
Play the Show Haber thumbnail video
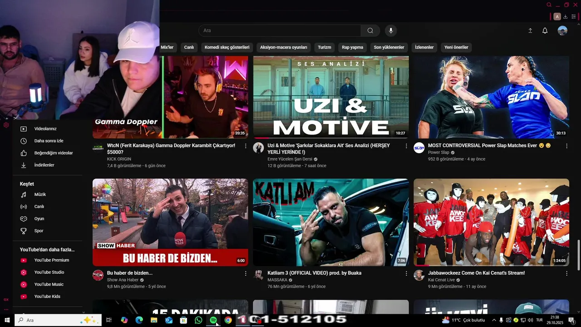tap(170, 222)
